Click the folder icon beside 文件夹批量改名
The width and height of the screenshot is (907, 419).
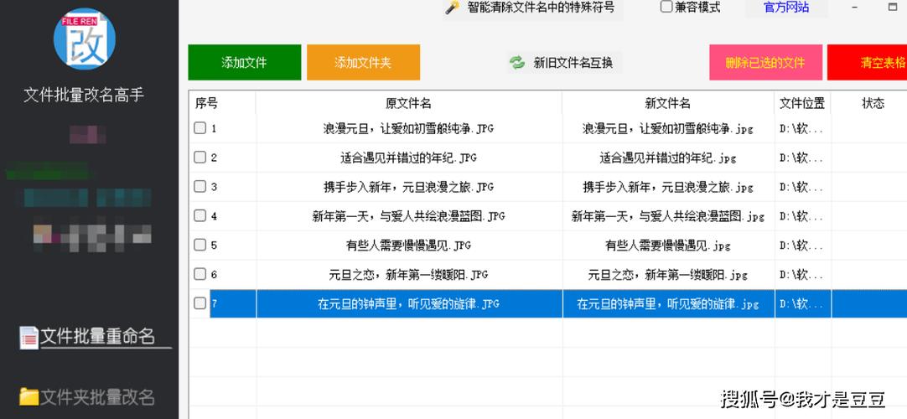click(29, 396)
